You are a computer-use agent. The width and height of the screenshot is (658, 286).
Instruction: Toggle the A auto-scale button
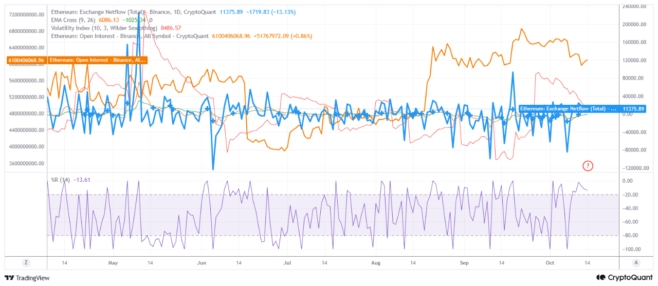coord(636,262)
